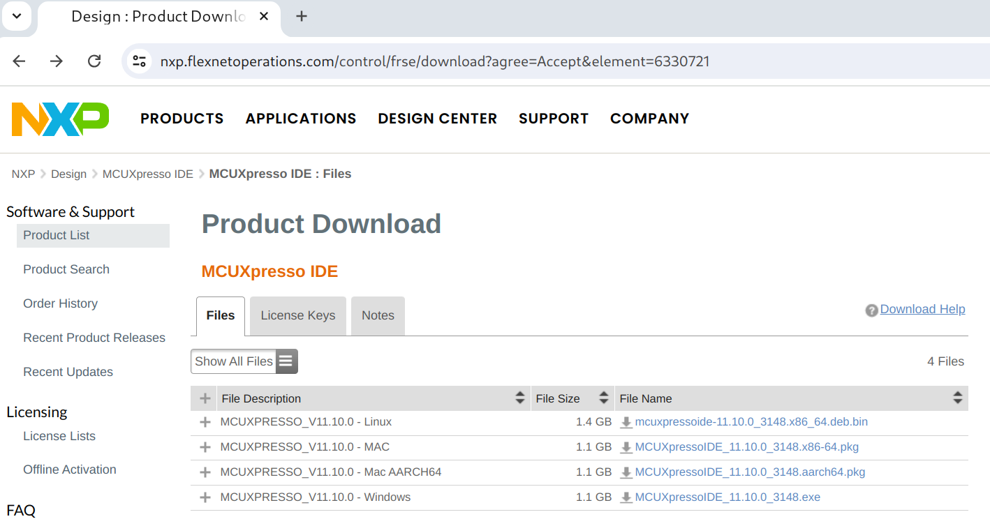Open Product Search in the sidebar
The image size is (990, 526).
point(66,269)
